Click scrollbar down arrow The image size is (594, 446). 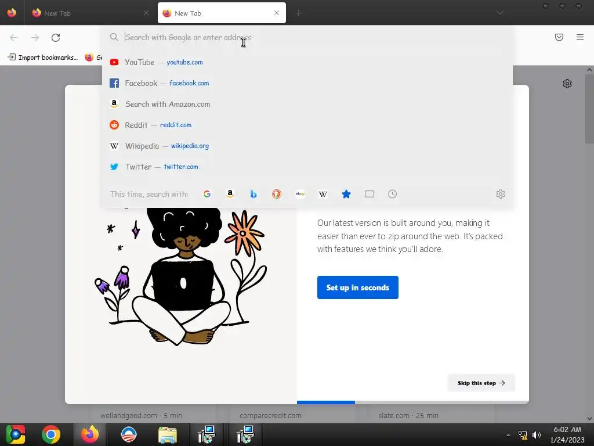tap(589, 419)
